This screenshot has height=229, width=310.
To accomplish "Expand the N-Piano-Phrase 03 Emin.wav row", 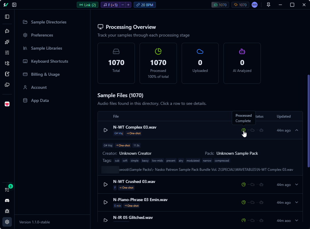I will coord(297,202).
